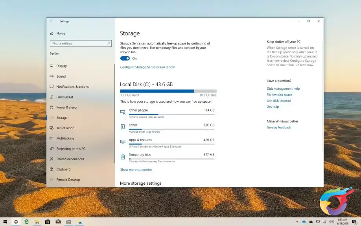Open Microsoft Store from the taskbar
Image resolution: width=361 pixels, height=226 pixels.
click(x=48, y=222)
